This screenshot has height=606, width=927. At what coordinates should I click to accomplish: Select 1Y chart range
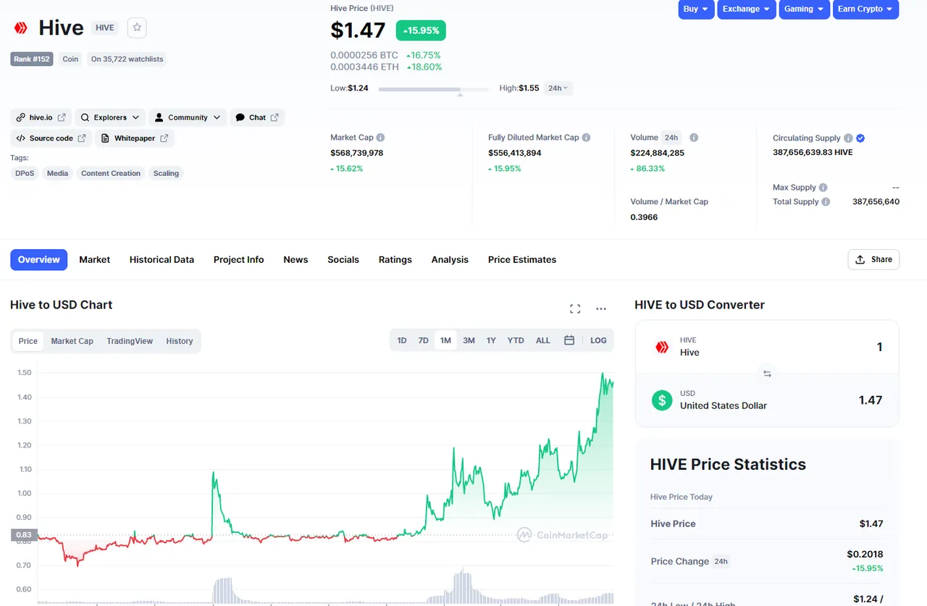click(491, 340)
